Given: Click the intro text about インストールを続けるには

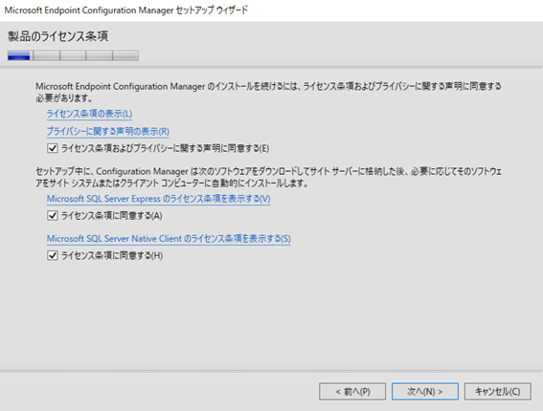Looking at the screenshot, I should 268,92.
